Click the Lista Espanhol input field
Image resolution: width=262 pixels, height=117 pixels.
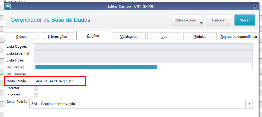click(x=143, y=53)
